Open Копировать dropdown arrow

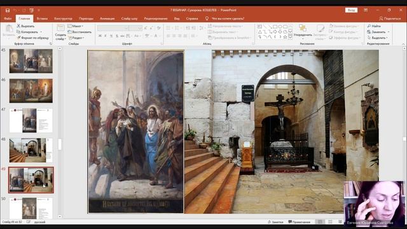click(41, 32)
